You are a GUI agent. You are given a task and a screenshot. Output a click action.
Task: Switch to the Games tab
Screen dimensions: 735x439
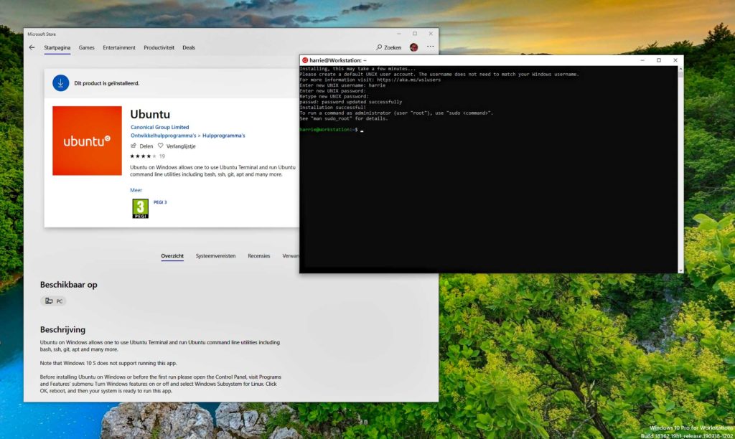coord(86,48)
